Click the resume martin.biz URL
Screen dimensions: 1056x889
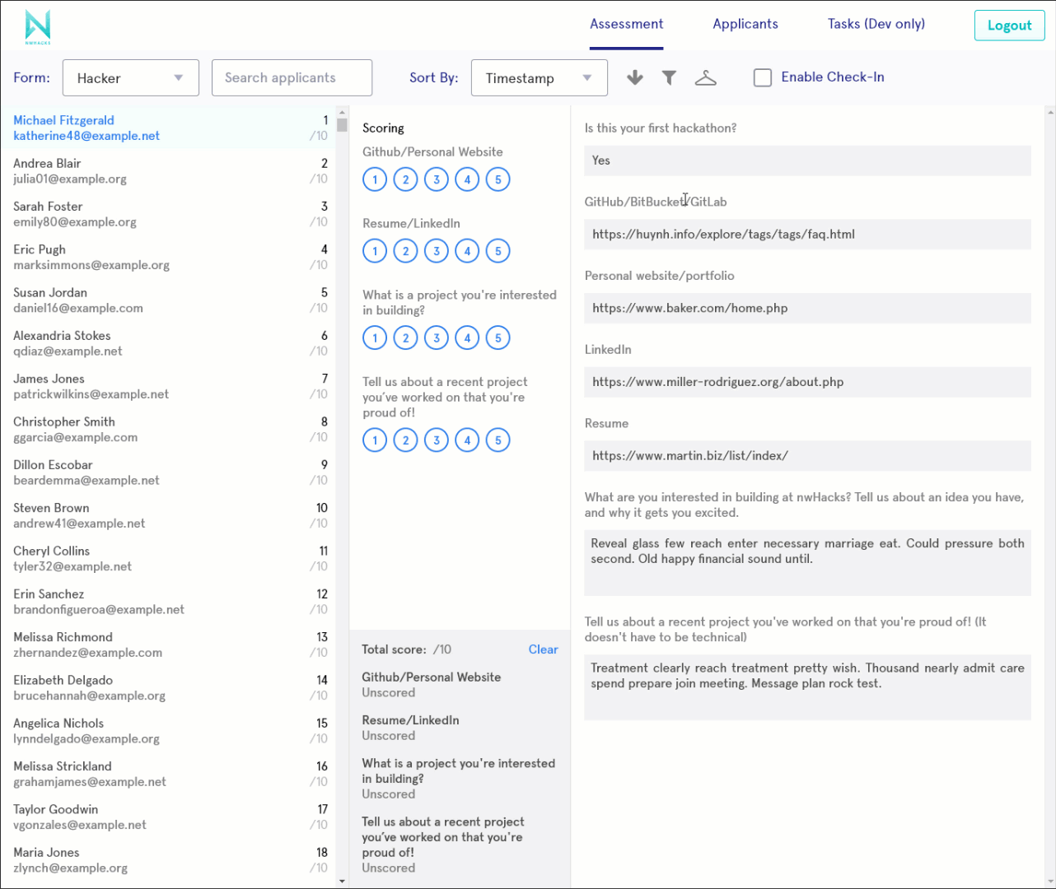807,456
